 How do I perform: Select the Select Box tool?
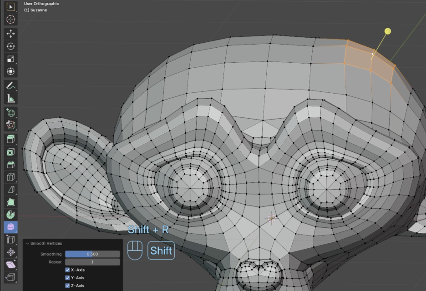tap(10, 7)
